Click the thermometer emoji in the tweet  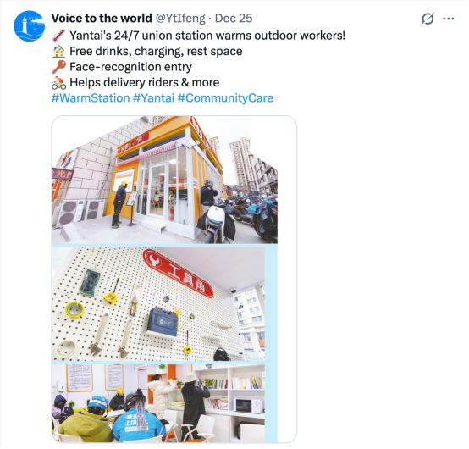point(59,36)
